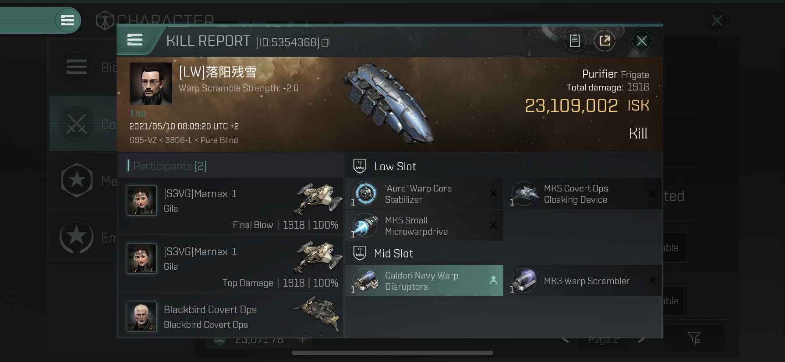Open Marnex-1 Top Damage participant entry
This screenshot has height=362, width=785.
(x=231, y=264)
